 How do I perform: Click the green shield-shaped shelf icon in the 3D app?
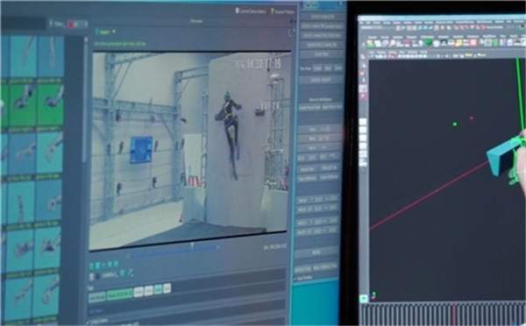point(428,43)
